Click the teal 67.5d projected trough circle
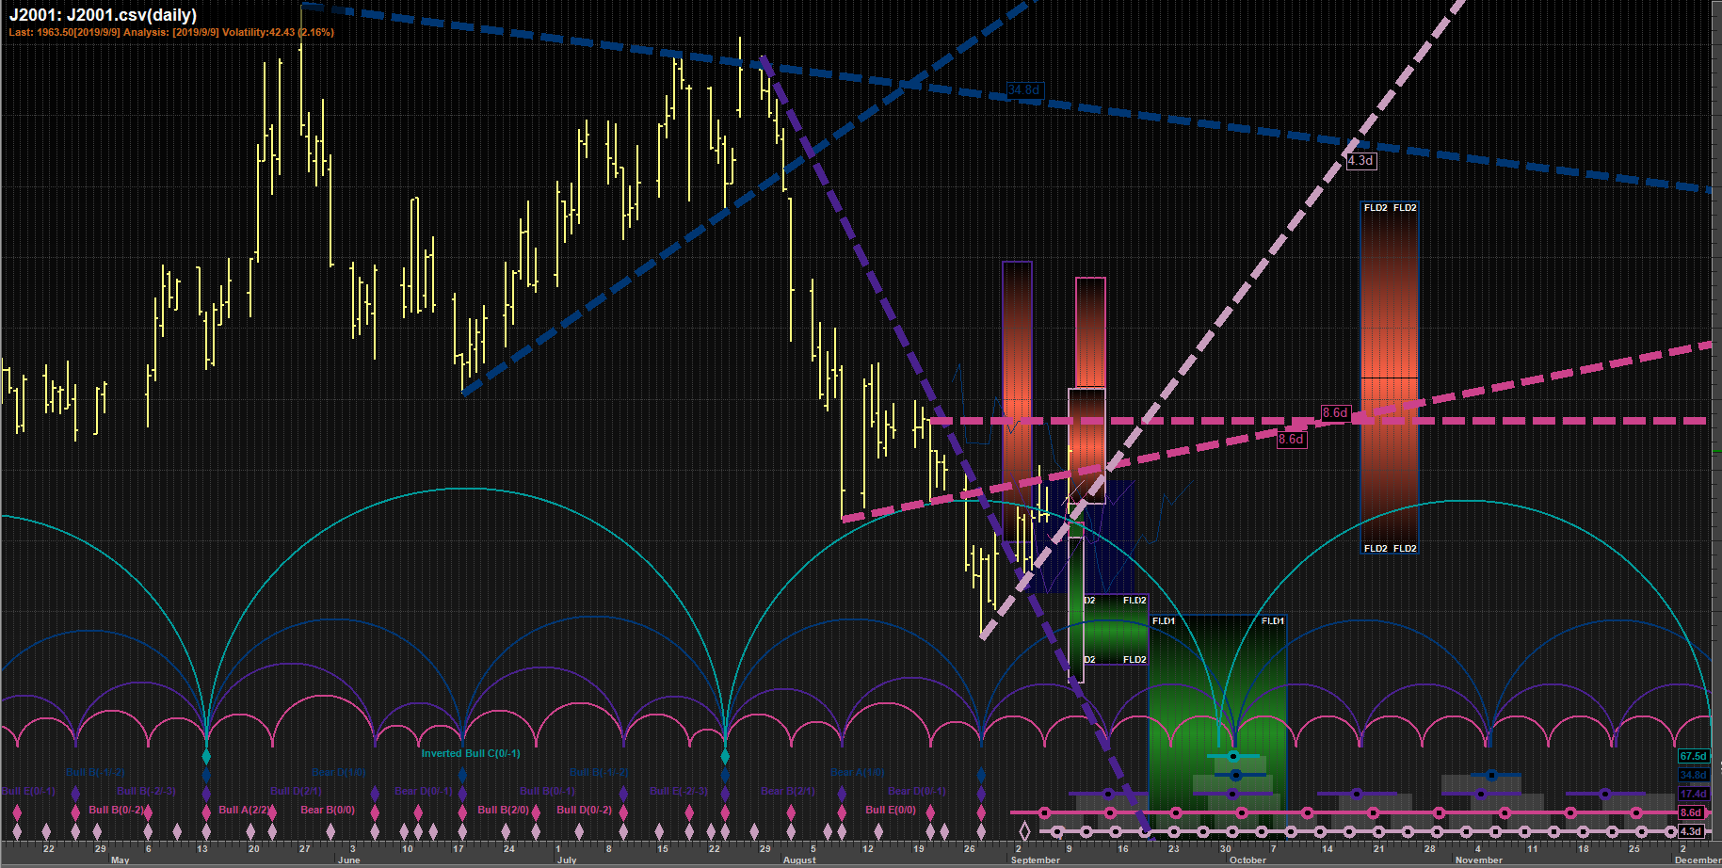1722x868 pixels. pos(1232,756)
